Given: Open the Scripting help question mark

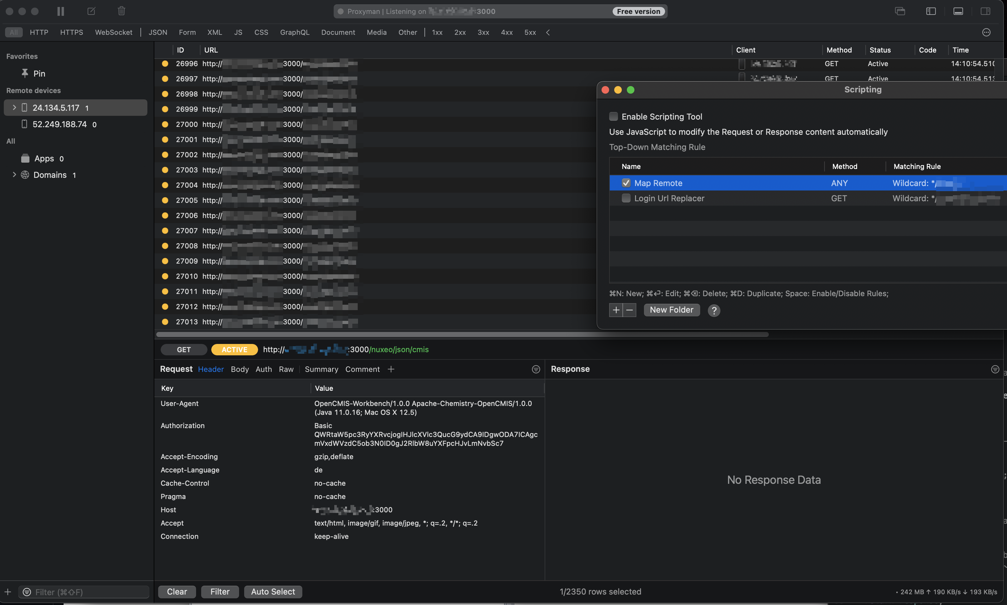Looking at the screenshot, I should pyautogui.click(x=714, y=311).
